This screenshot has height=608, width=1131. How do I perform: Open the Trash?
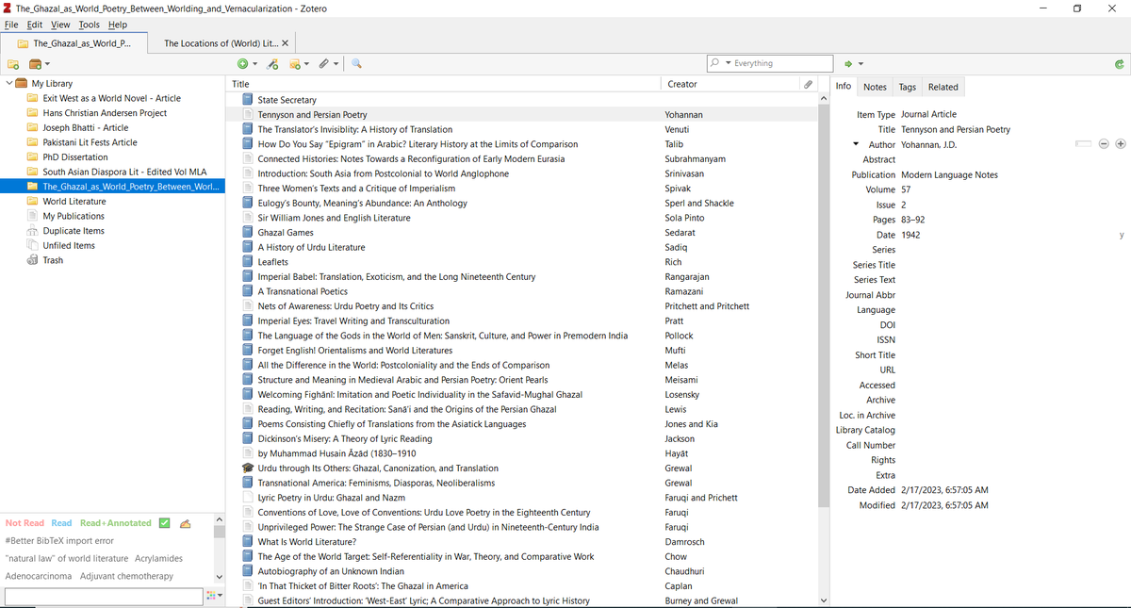tap(53, 260)
